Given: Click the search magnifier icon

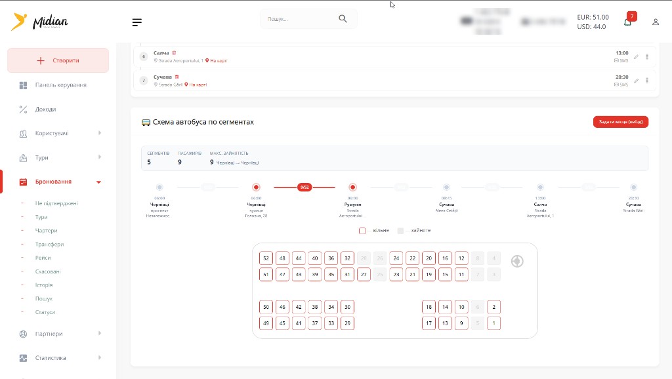Looking at the screenshot, I should 343,18.
